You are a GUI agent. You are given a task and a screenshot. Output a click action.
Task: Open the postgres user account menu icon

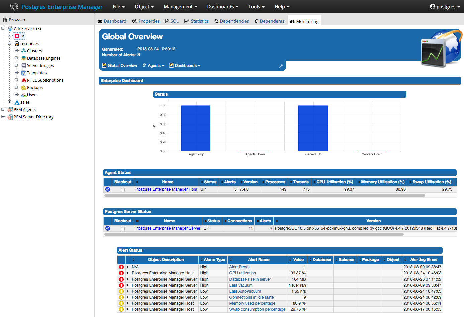(433, 6)
